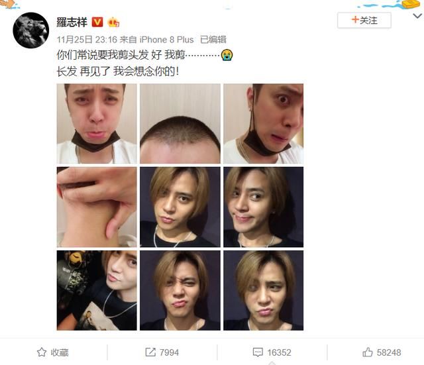Click the iPhone 8 Plus source link

(x=166, y=40)
